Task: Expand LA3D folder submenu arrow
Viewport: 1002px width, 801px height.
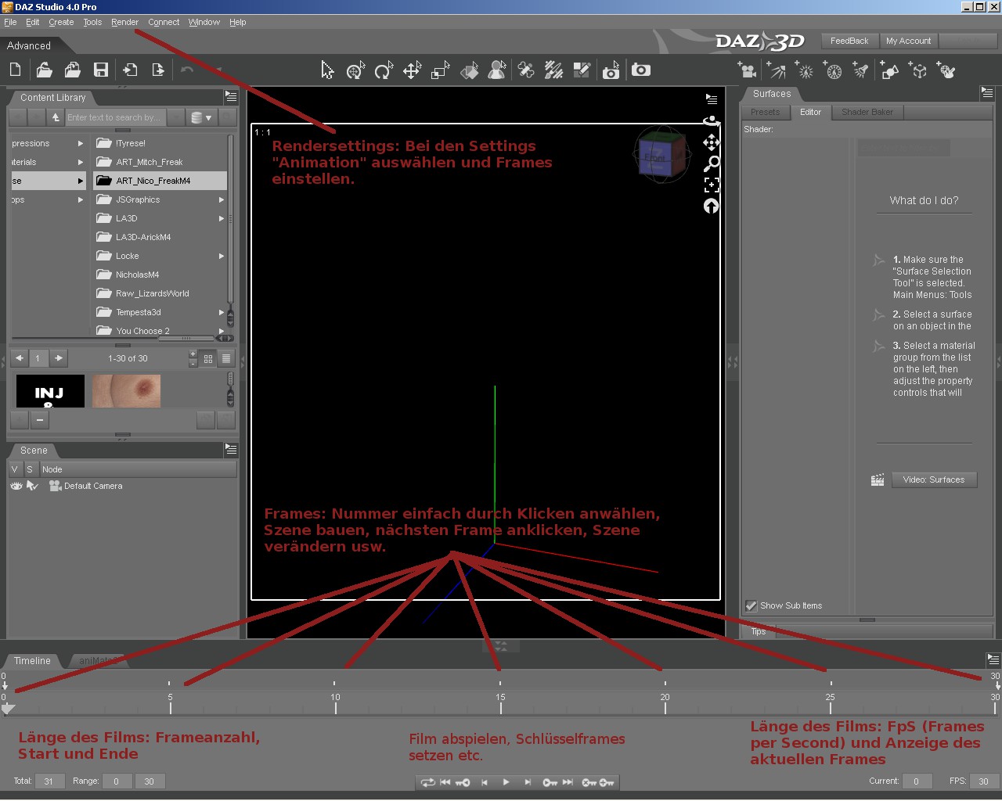Action: point(222,218)
